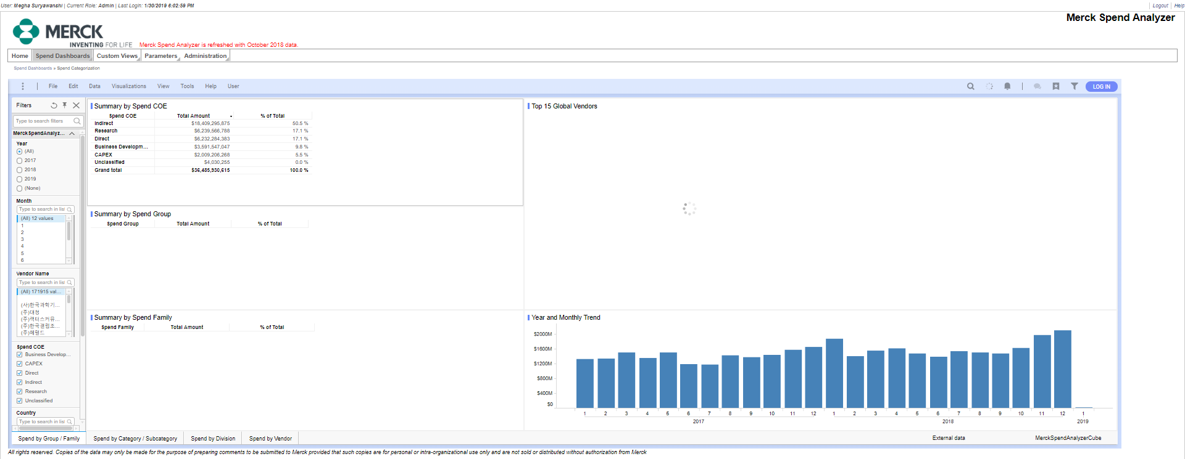
Task: Select the 2018 year radio button
Action: pyautogui.click(x=20, y=170)
